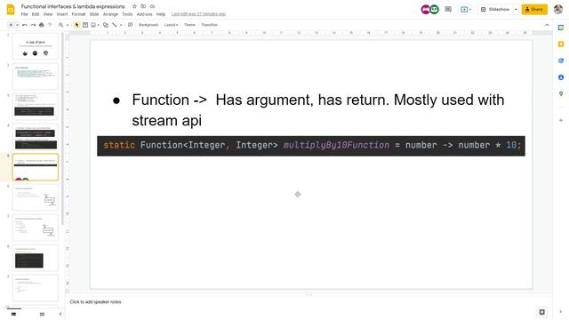Open the Help menu
This screenshot has width=569, height=320.
coord(161,14)
